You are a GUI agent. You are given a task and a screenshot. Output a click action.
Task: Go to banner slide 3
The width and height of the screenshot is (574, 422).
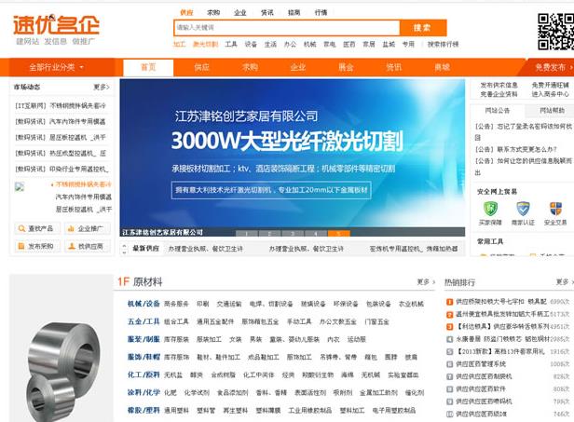pyautogui.click(x=293, y=234)
